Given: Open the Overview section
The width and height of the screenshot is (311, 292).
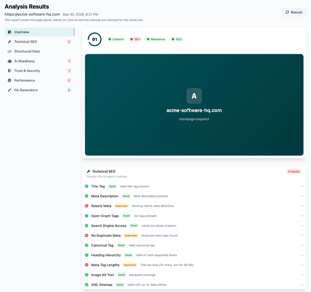Looking at the screenshot, I should point(39,32).
